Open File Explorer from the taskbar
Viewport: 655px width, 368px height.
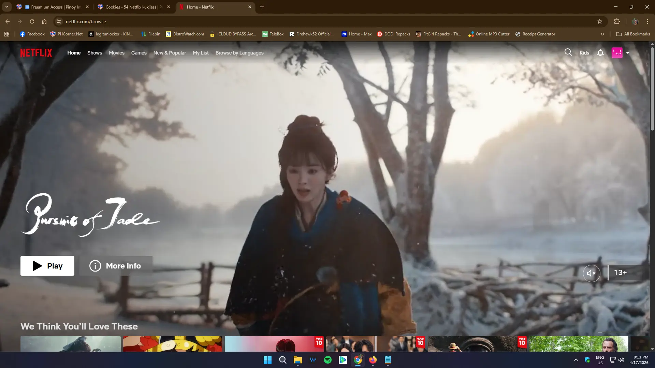298,360
